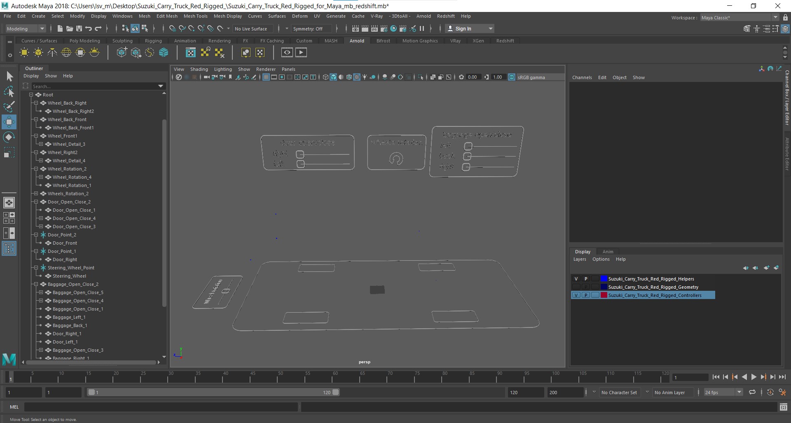This screenshot has height=423, width=791.
Task: Toggle snap to curves icon
Action: (x=182, y=28)
